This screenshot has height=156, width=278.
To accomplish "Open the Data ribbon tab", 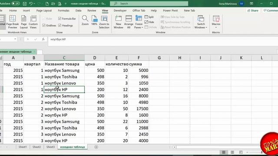I will coord(78,10).
